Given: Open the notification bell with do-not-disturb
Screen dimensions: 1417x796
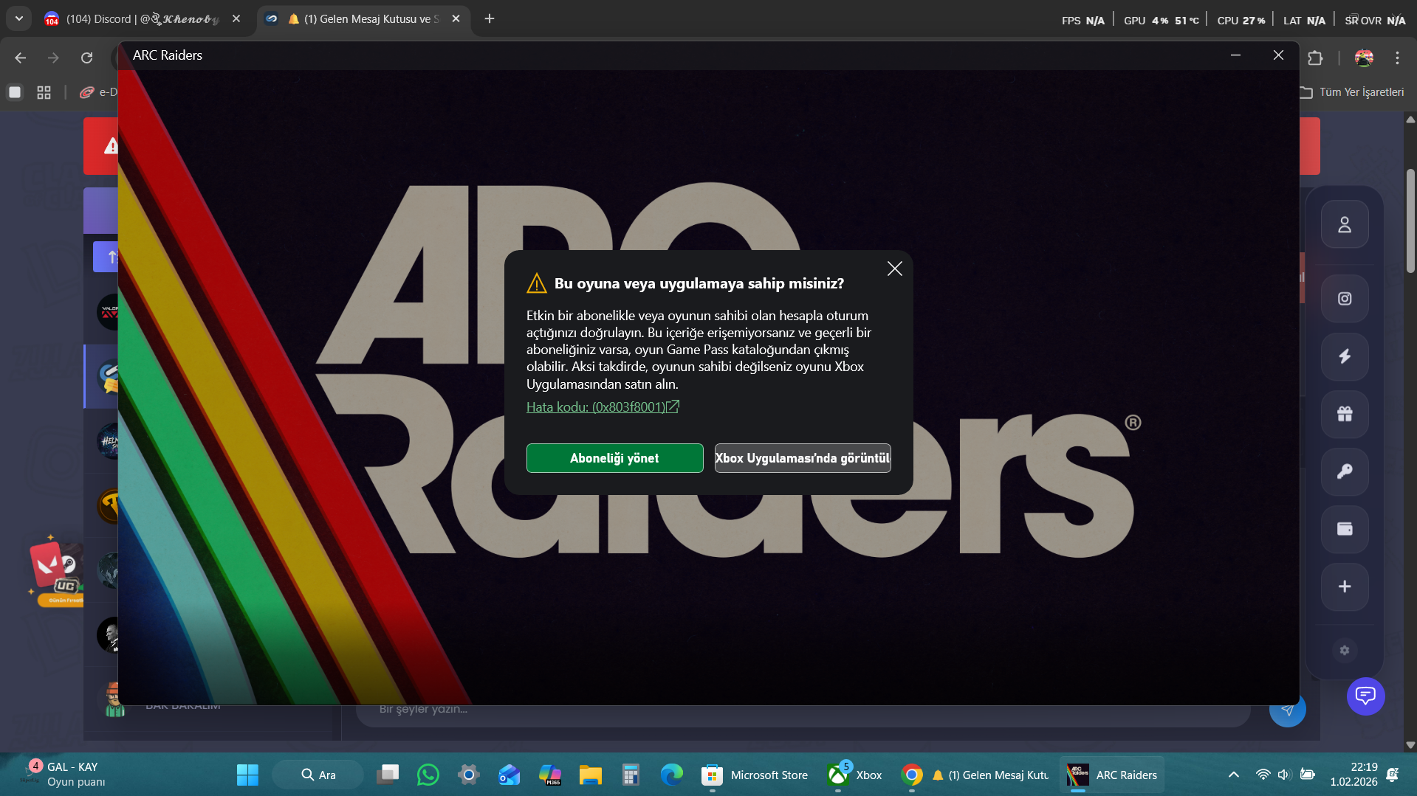Looking at the screenshot, I should pos(1393,775).
